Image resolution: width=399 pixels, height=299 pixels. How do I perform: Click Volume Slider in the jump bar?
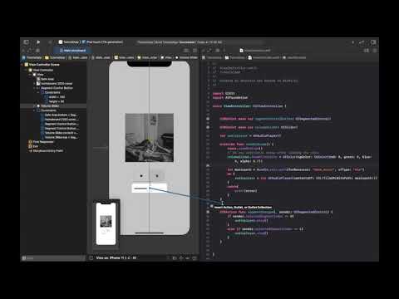point(186,57)
